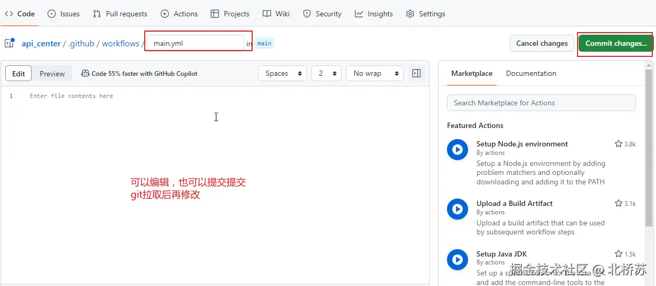This screenshot has height=286, width=656.
Task: Click Setup Node.js environment play icon
Action: (x=458, y=150)
